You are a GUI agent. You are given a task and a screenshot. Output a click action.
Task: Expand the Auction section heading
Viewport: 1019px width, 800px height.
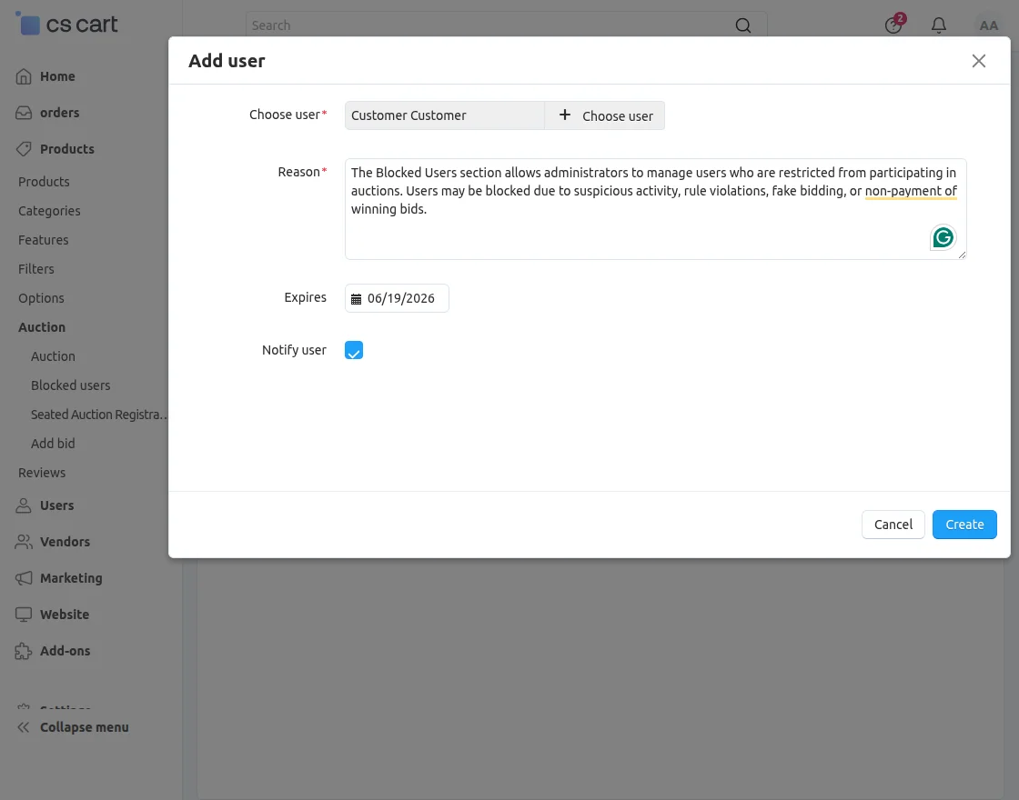point(42,327)
